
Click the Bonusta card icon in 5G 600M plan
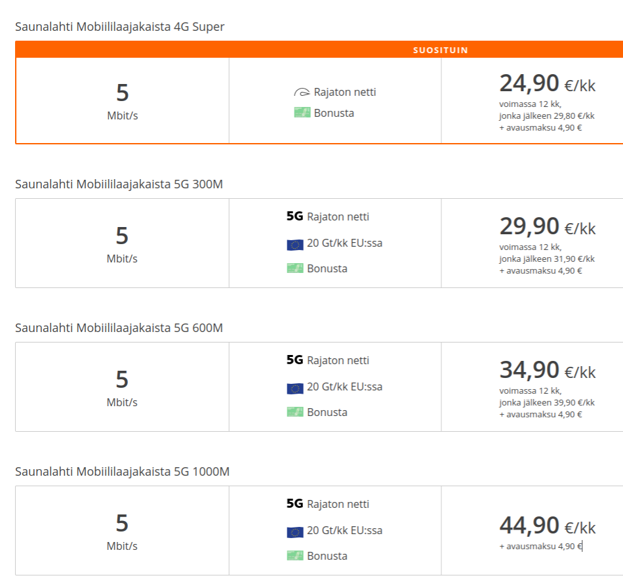pos(295,412)
